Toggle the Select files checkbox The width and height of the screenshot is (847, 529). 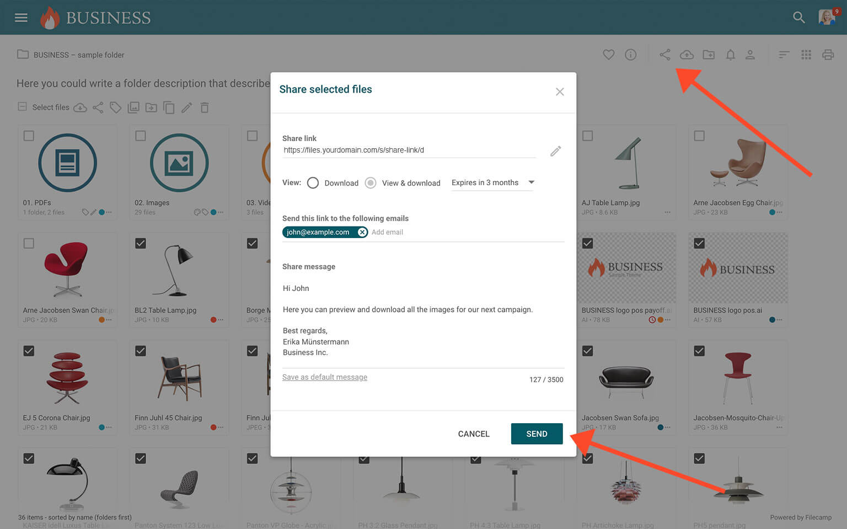pos(23,107)
